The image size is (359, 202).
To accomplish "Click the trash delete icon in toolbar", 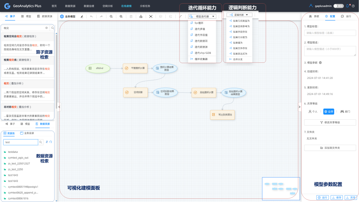I will (x=131, y=17).
